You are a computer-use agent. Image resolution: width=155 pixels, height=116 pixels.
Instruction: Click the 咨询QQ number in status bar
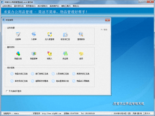[x=71, y=113]
